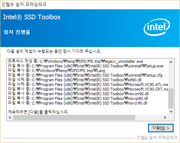
Task: Click the scroll right arrow in the log box
Action: [x=165, y=118]
